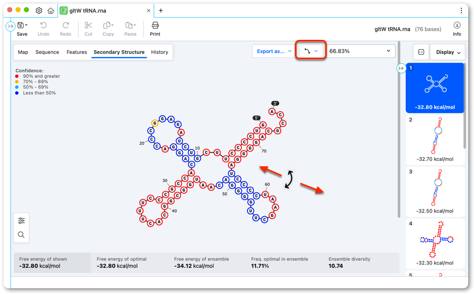The image size is (474, 294).
Task: Open the rotate structure dropdown
Action: [x=311, y=51]
